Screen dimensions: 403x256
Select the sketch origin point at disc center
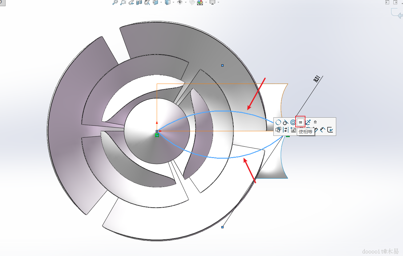pos(157,131)
